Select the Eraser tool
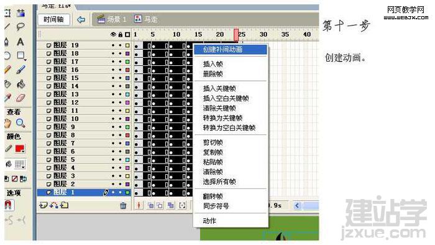Viewport: 435px width, 245px height. (x=21, y=98)
